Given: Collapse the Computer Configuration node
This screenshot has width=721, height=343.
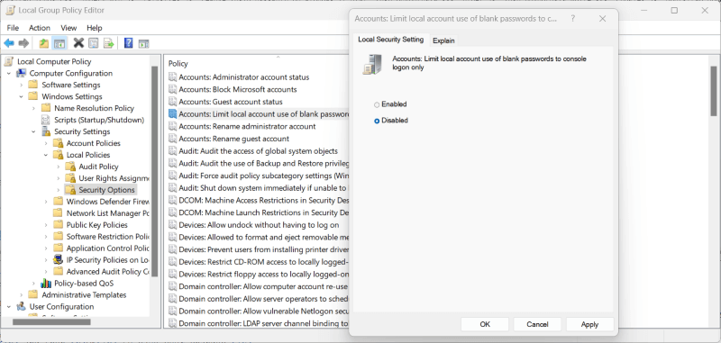Looking at the screenshot, I should tap(9, 73).
